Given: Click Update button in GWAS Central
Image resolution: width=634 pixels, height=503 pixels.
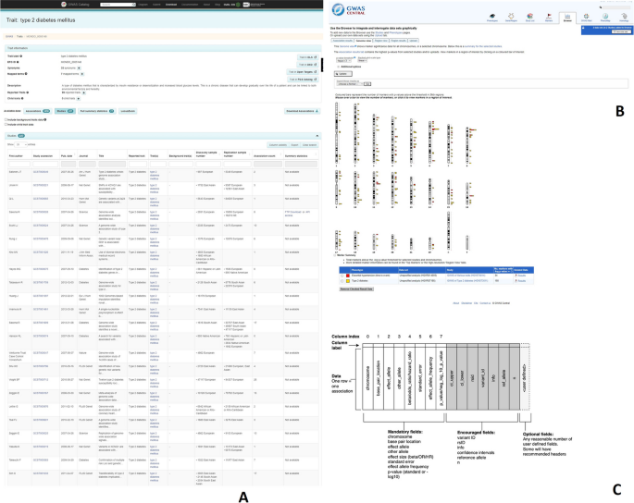Looking at the screenshot, I should pos(342,74).
